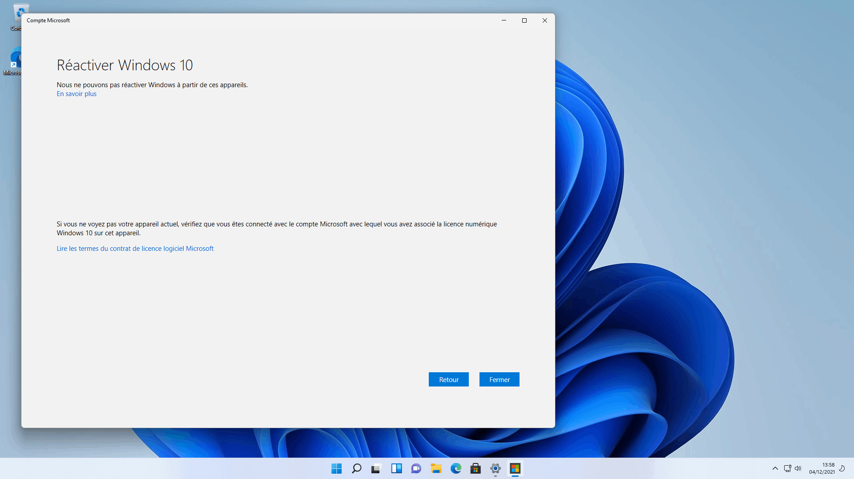Image resolution: width=854 pixels, height=479 pixels.
Task: Open the Microsoft license contract terms link
Action: 135,249
